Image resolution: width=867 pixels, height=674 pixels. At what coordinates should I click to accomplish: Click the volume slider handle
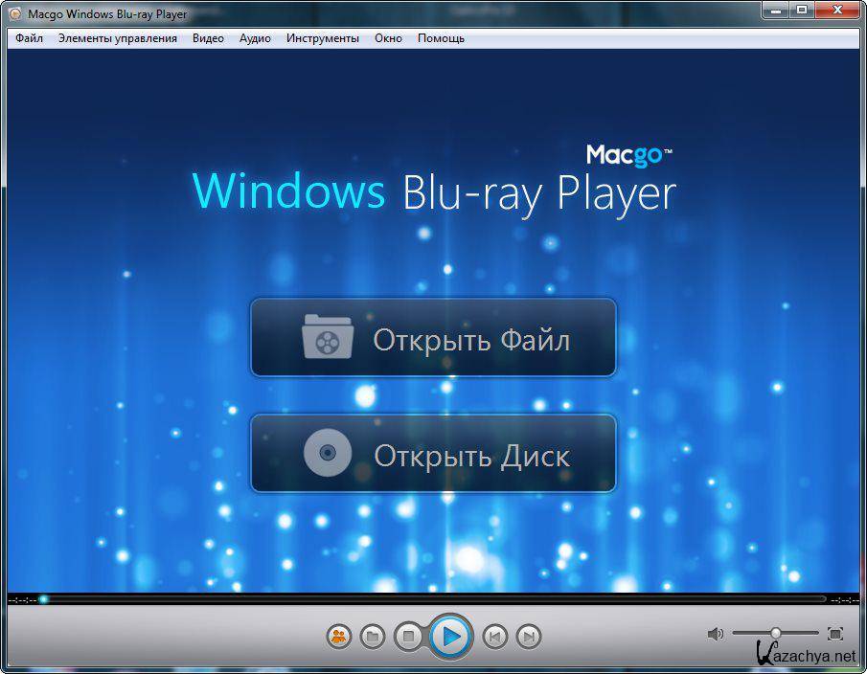point(775,633)
